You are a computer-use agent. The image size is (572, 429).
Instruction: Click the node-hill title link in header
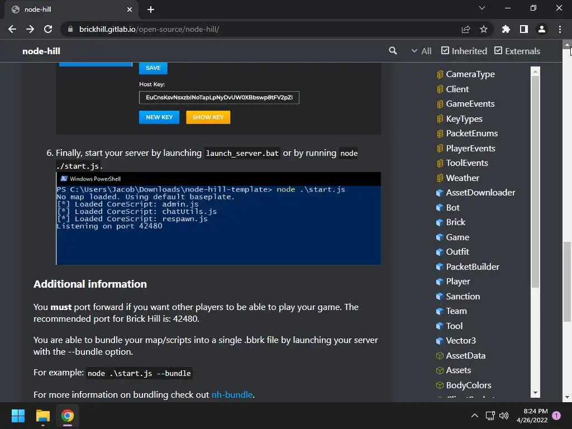(x=41, y=51)
